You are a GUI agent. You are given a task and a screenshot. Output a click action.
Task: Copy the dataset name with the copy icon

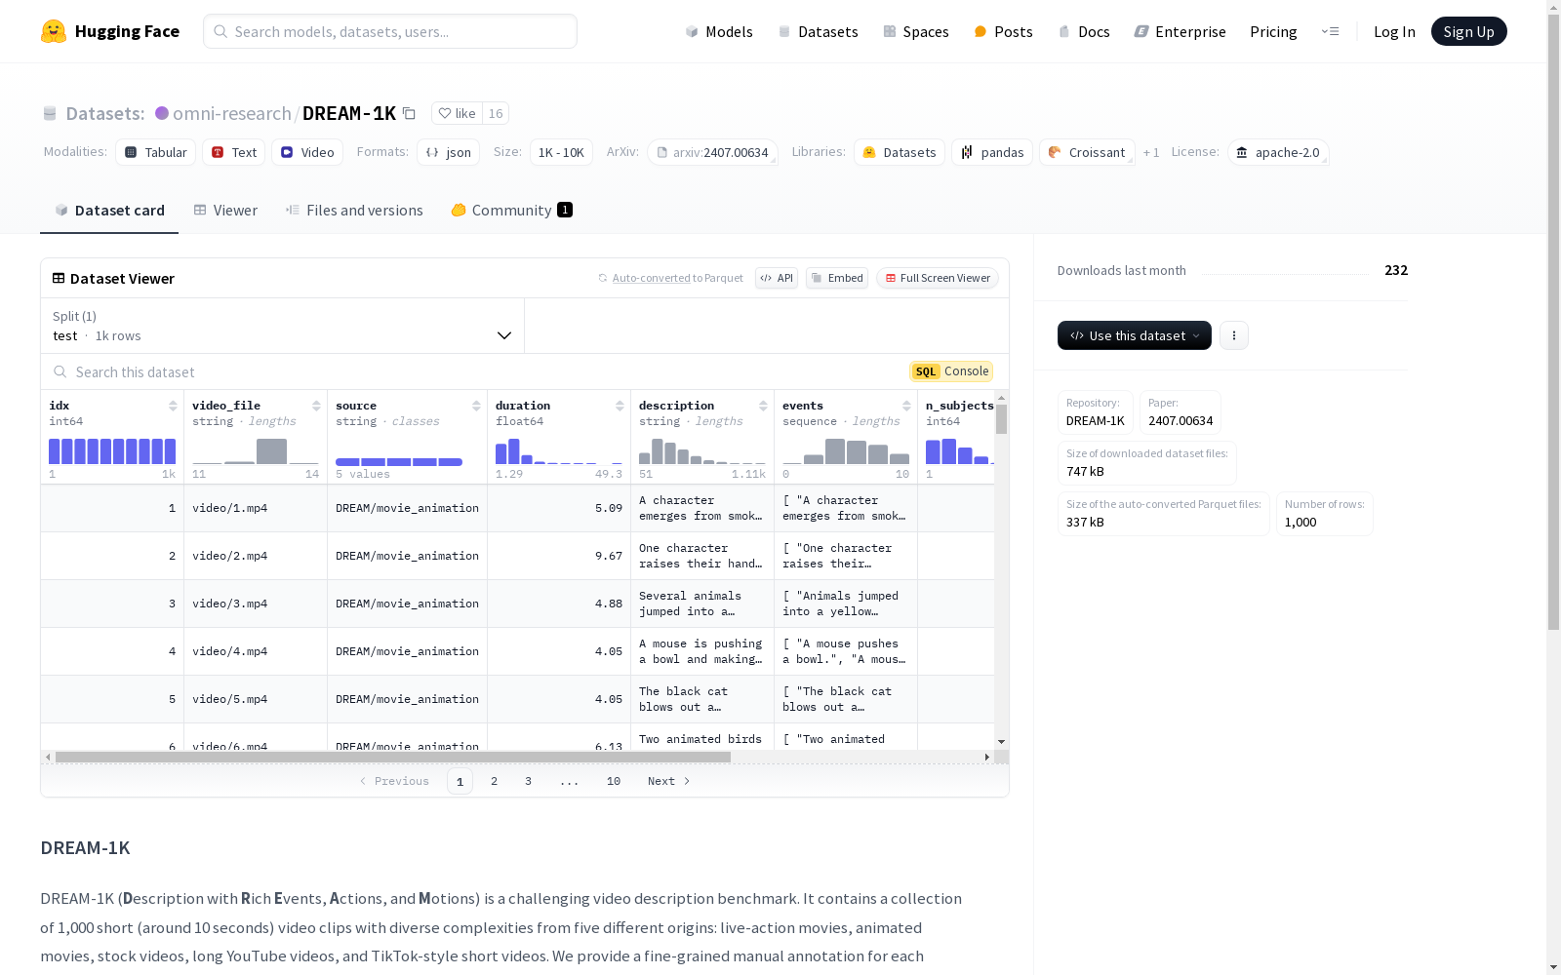410,114
